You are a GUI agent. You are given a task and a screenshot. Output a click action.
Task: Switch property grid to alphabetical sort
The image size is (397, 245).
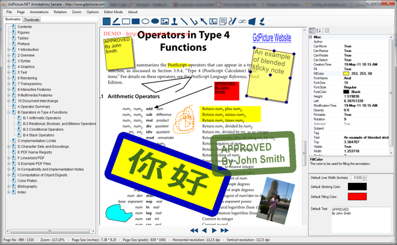(319, 30)
